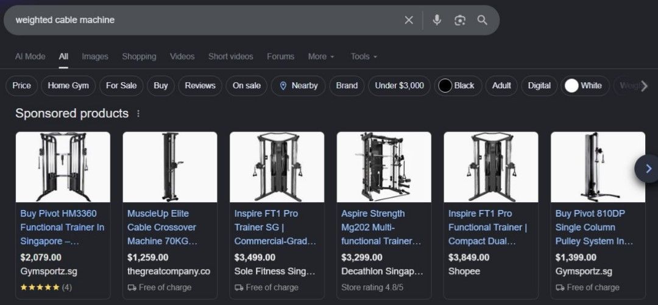Image resolution: width=658 pixels, height=305 pixels.
Task: Select the Buy filter chip
Action: click(x=161, y=86)
